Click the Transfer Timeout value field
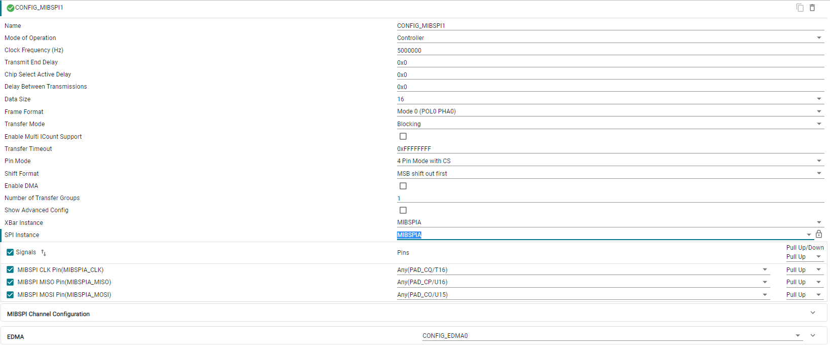The width and height of the screenshot is (830, 349). click(x=608, y=149)
